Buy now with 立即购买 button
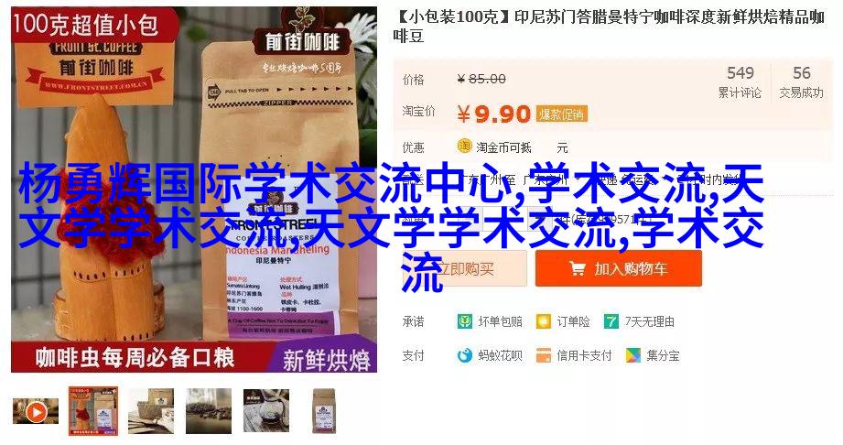This screenshot has width=843, height=445. click(x=464, y=268)
